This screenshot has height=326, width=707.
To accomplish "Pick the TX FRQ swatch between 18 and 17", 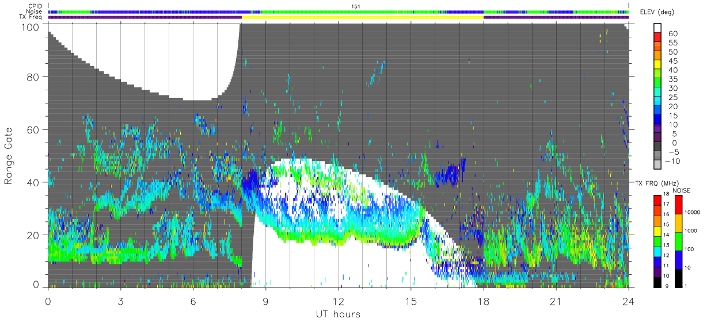I will tap(657, 200).
